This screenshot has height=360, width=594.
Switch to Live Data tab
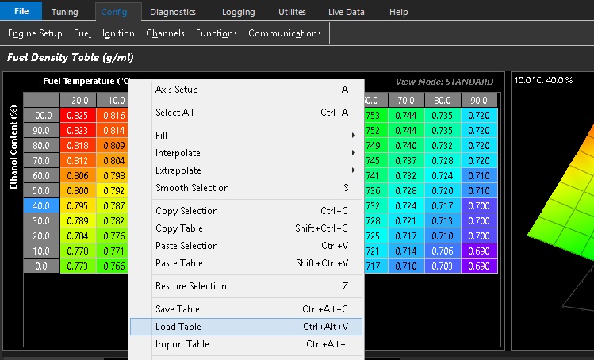[347, 12]
